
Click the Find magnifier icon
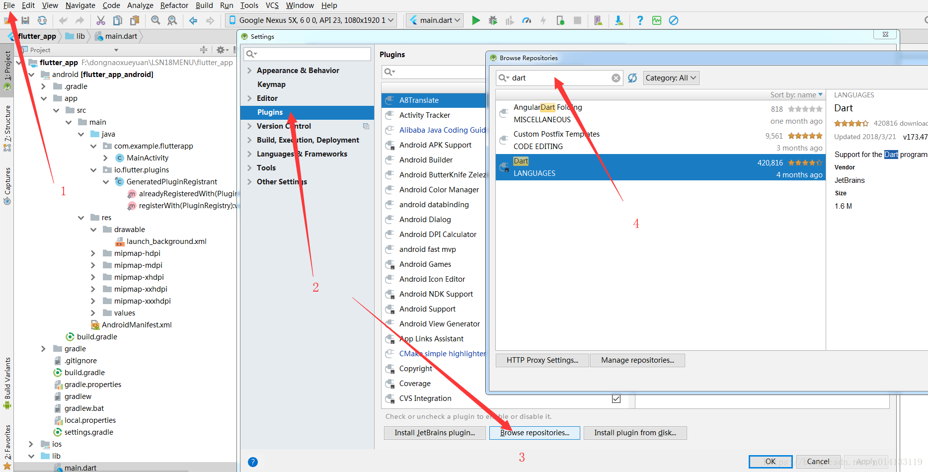click(x=155, y=20)
